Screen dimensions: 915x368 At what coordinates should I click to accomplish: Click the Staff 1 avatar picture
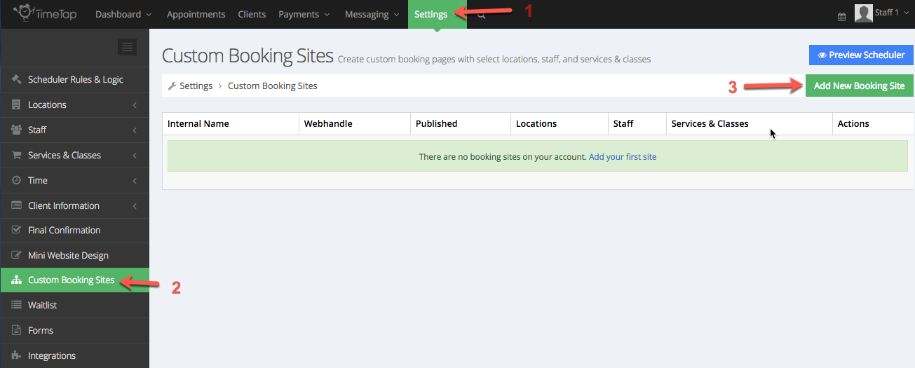coord(863,13)
